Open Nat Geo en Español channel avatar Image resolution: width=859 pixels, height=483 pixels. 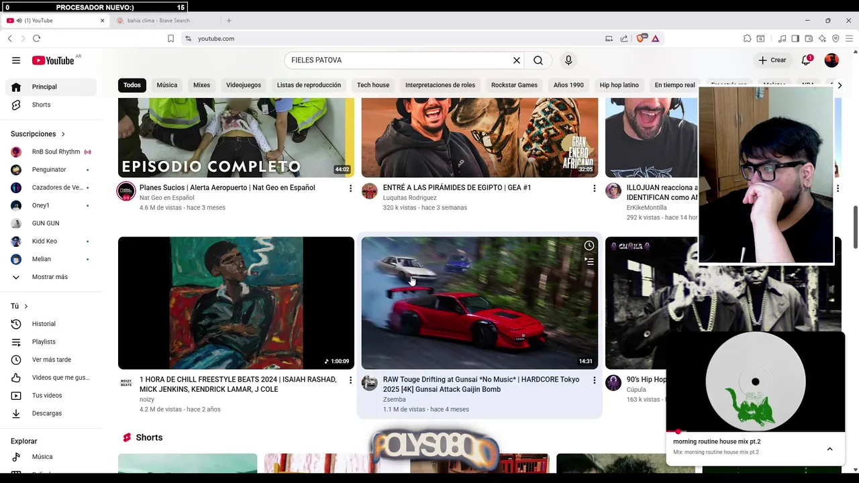tap(126, 191)
